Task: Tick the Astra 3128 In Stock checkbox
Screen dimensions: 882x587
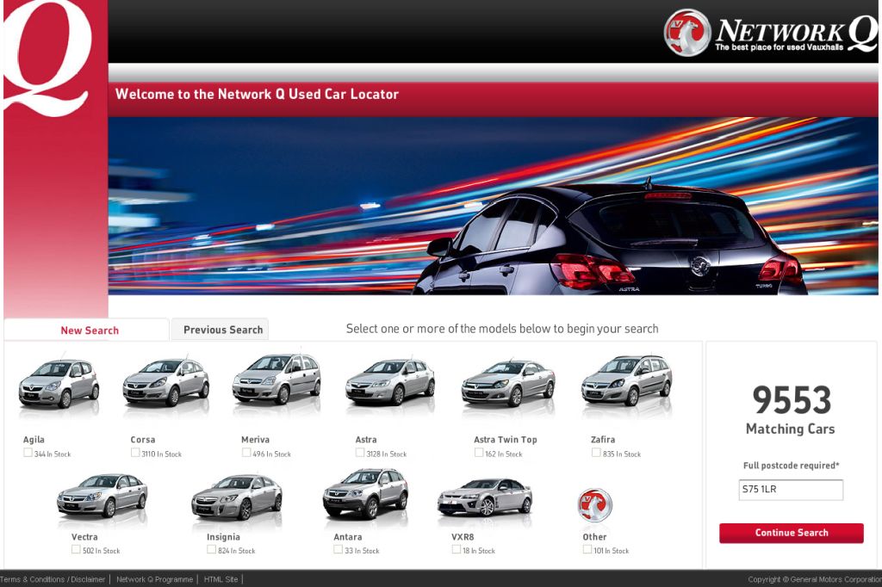Action: [x=360, y=453]
